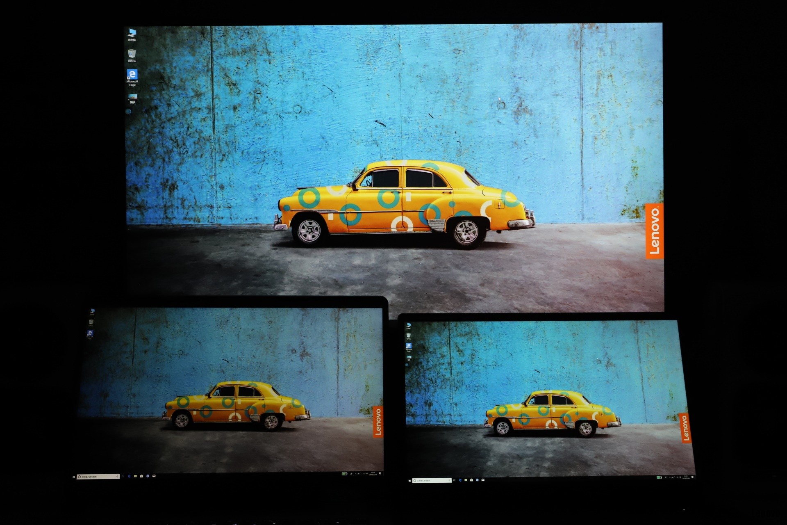Click search box on right laptop taskbar
Viewport: 787px width, 525px height.
click(x=431, y=480)
